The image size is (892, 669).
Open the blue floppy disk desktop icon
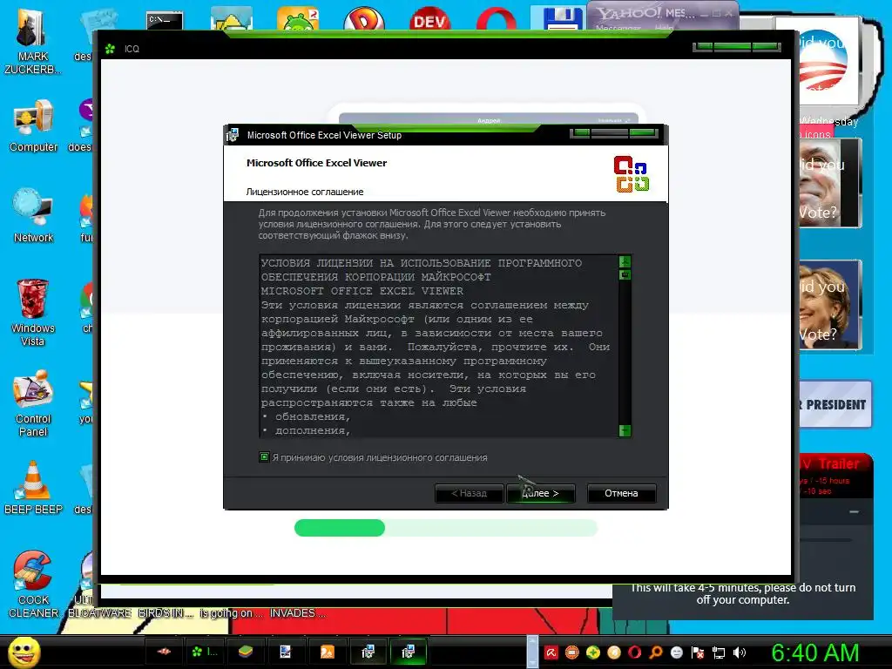tap(562, 19)
